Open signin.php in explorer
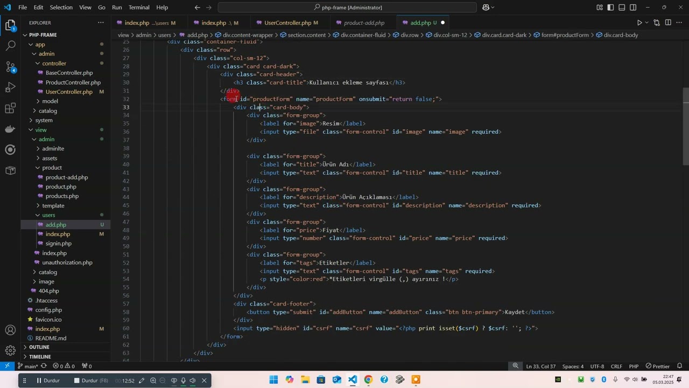 (58, 244)
